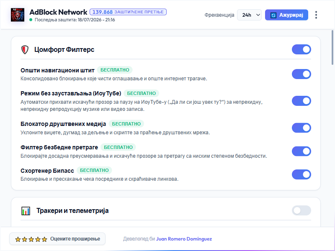Screen dimensions: 335x251
Task: Click the vertical scrollbar thumb
Action: (x=332, y=47)
